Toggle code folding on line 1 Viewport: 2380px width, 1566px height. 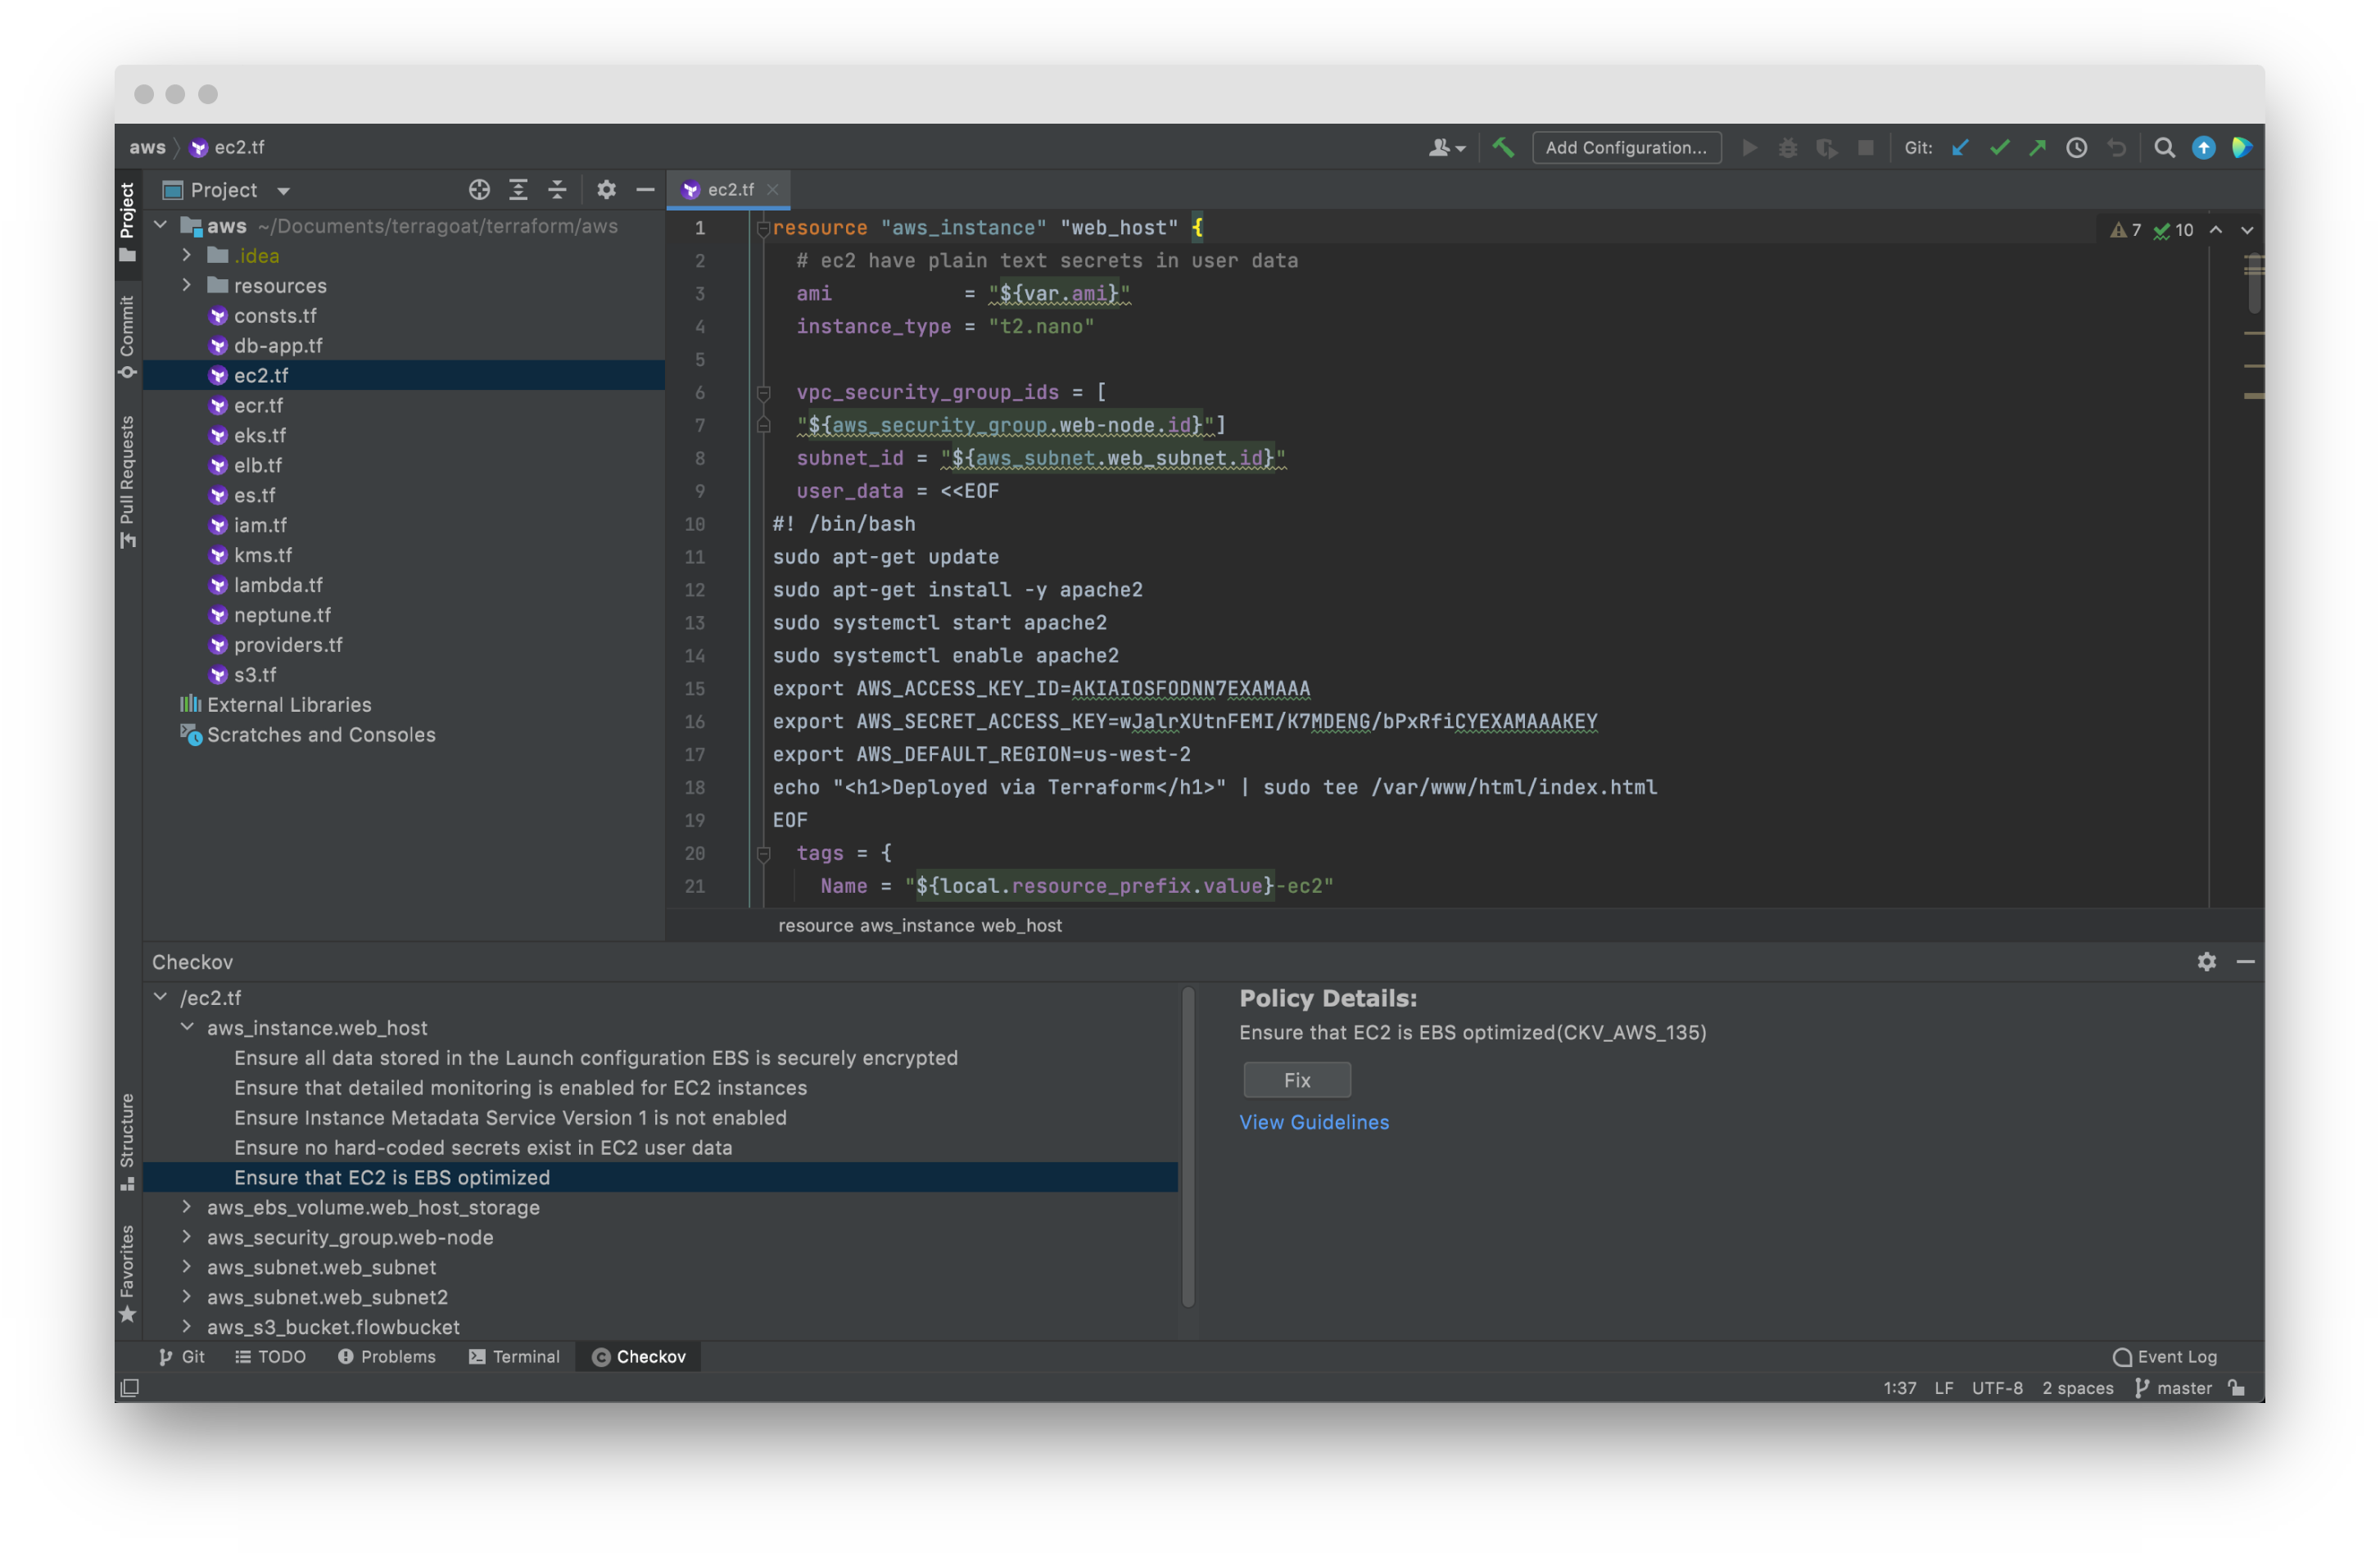763,229
